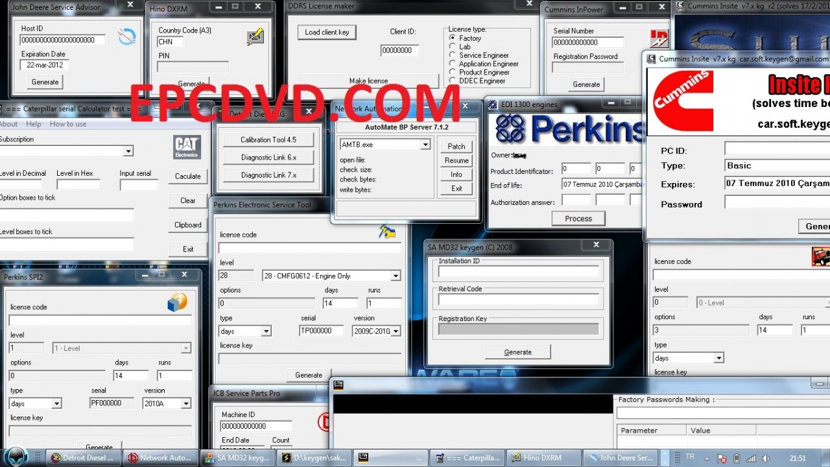
Task: Select the Lab license type
Action: tap(453, 47)
